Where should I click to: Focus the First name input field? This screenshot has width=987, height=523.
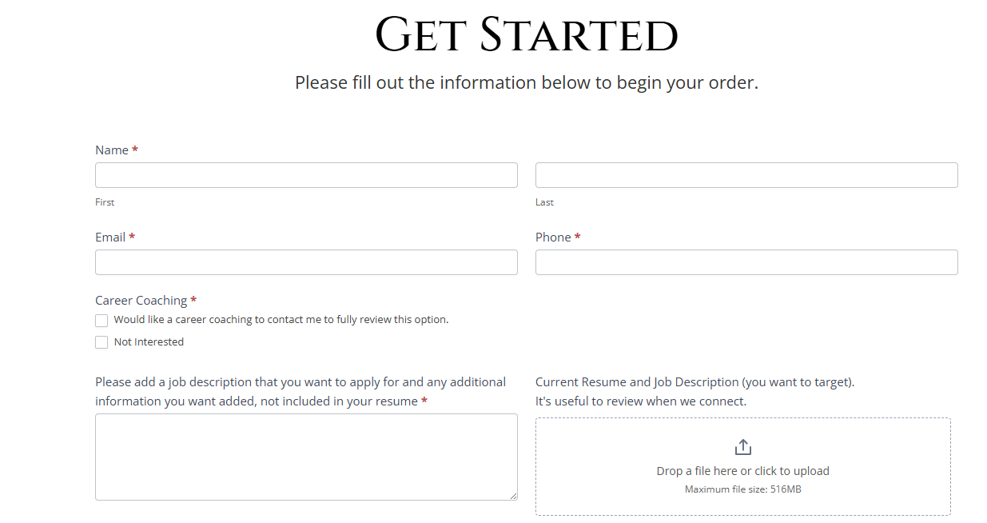click(x=306, y=175)
